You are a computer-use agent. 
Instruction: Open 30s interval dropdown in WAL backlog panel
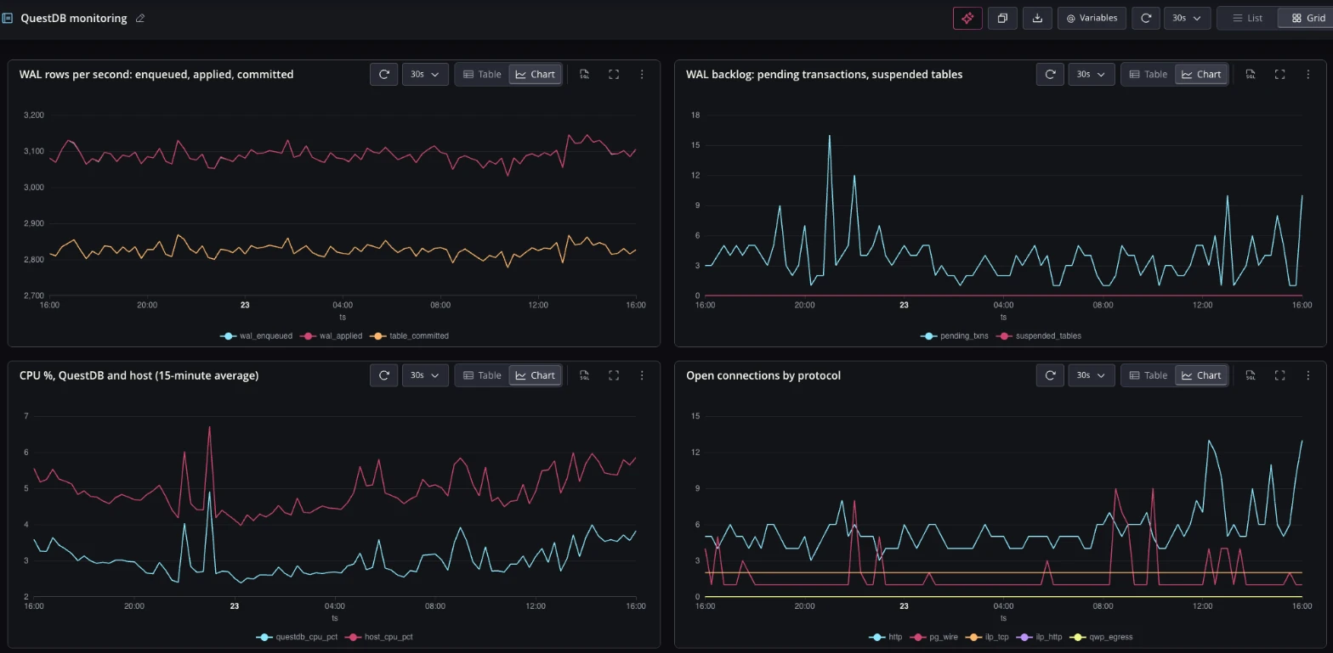coord(1092,74)
